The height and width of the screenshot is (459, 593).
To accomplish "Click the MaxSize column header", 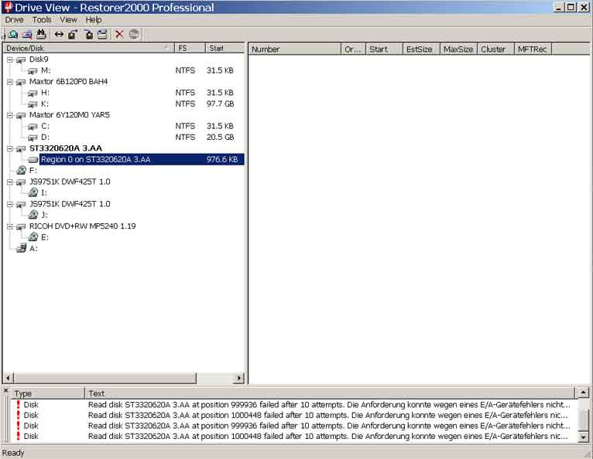I will click(458, 49).
